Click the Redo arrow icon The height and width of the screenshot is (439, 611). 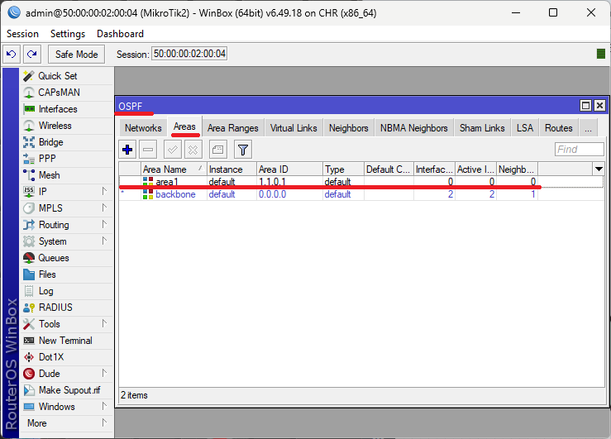31,55
